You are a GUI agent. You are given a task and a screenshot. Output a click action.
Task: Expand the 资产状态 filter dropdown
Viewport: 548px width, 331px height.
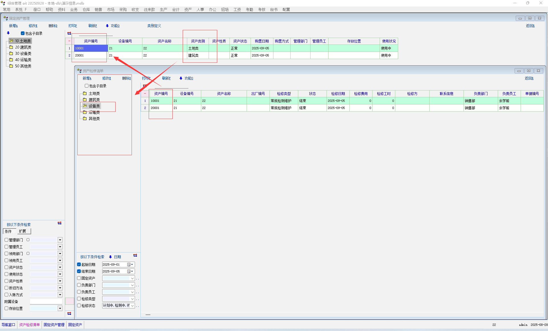pyautogui.click(x=60, y=267)
